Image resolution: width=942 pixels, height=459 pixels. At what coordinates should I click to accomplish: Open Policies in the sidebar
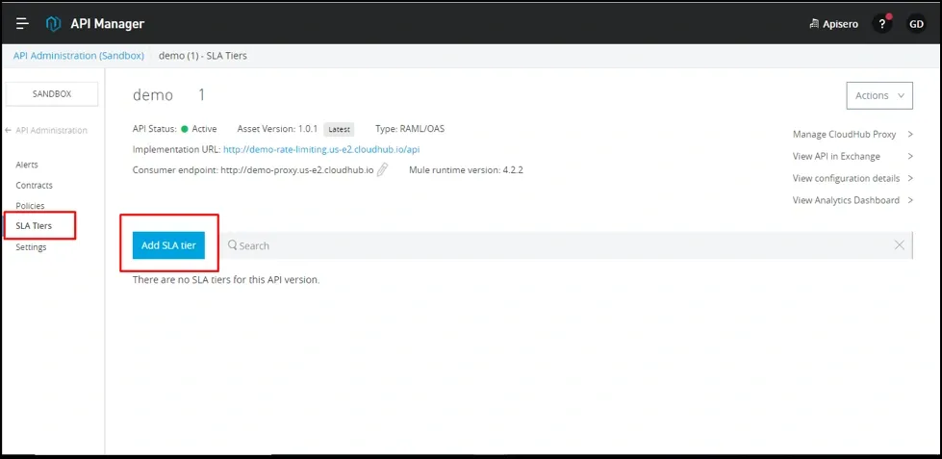click(30, 206)
